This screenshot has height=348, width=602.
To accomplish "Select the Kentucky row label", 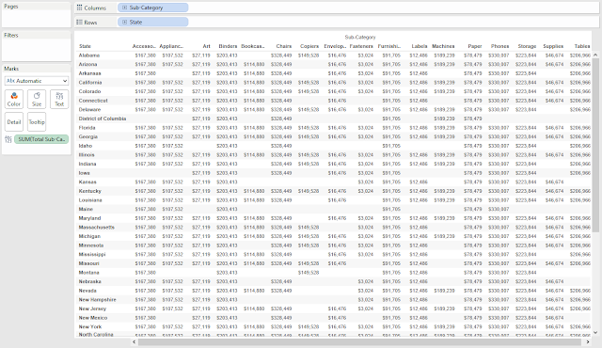I will 90,191.
